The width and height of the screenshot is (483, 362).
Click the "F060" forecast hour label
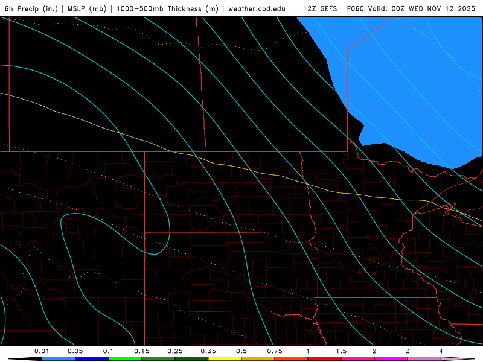[x=356, y=8]
